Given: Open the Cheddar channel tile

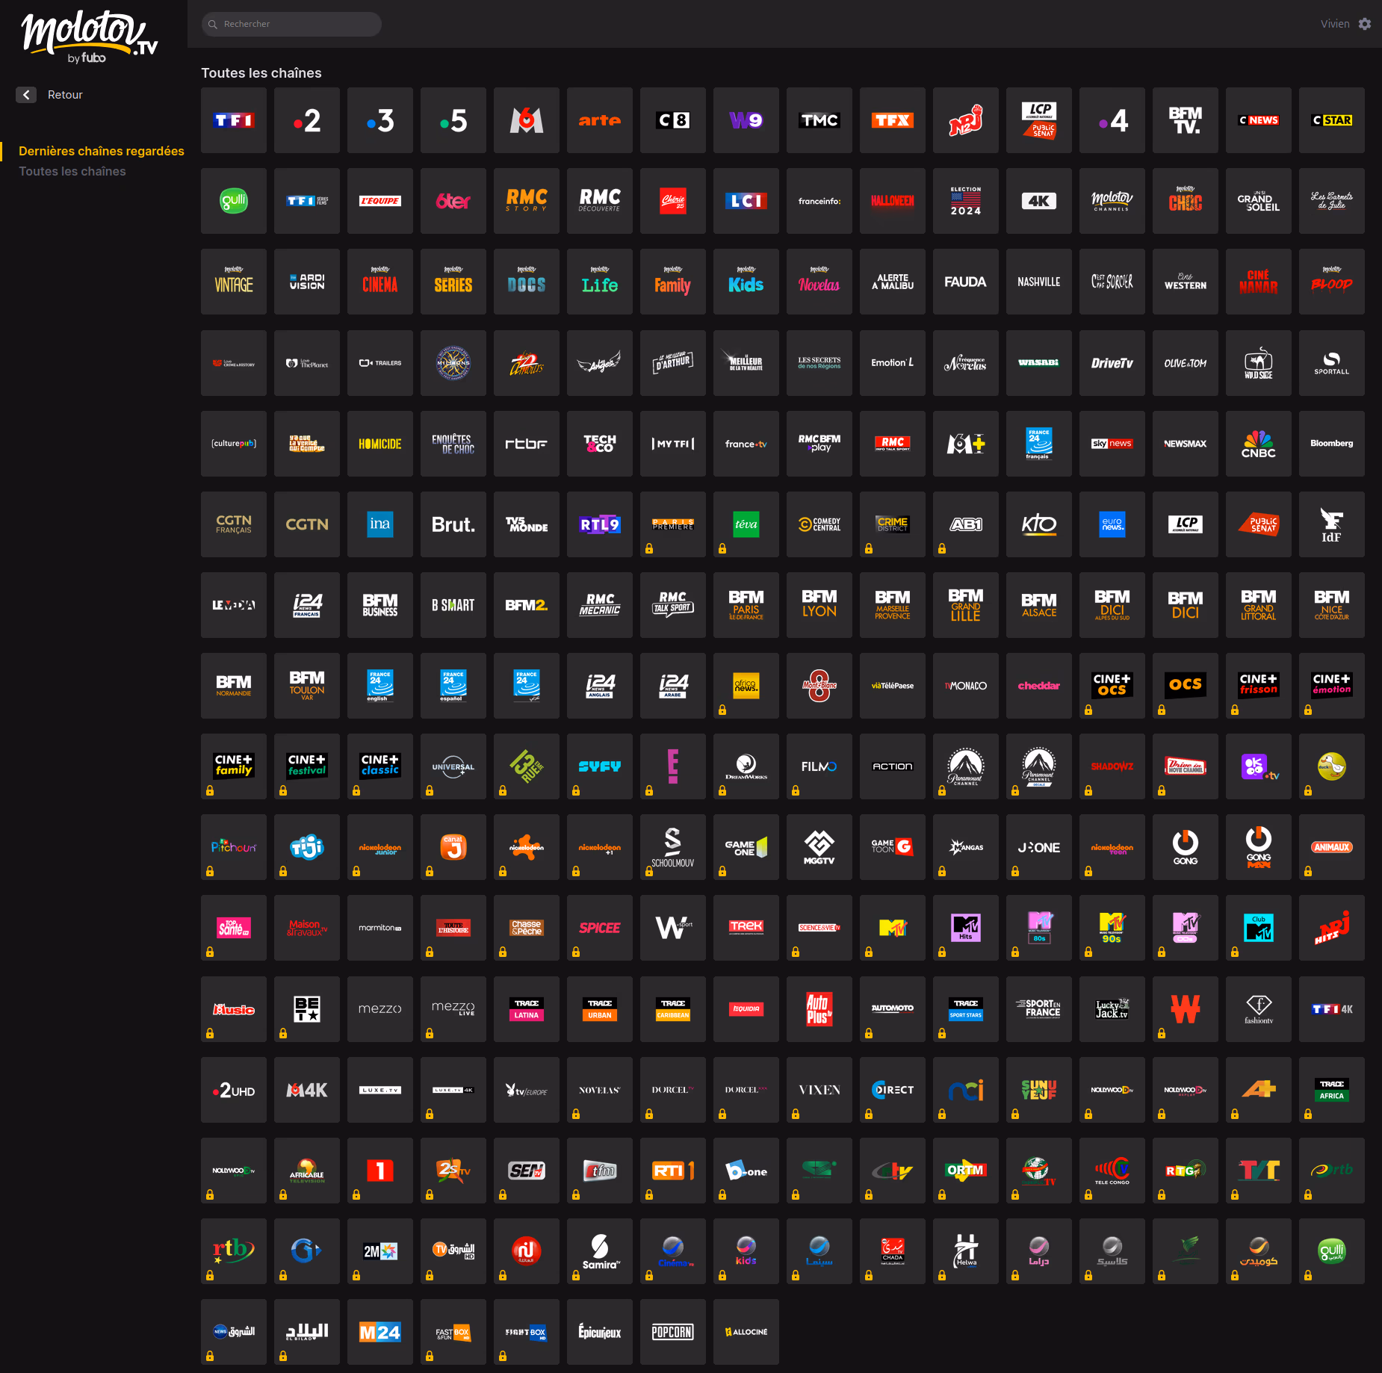Looking at the screenshot, I should pos(1039,686).
